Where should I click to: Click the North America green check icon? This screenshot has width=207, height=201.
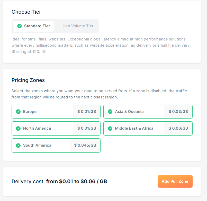(18, 128)
